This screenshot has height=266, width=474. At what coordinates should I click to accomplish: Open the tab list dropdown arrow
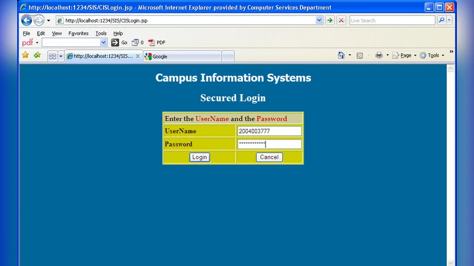tap(60, 56)
